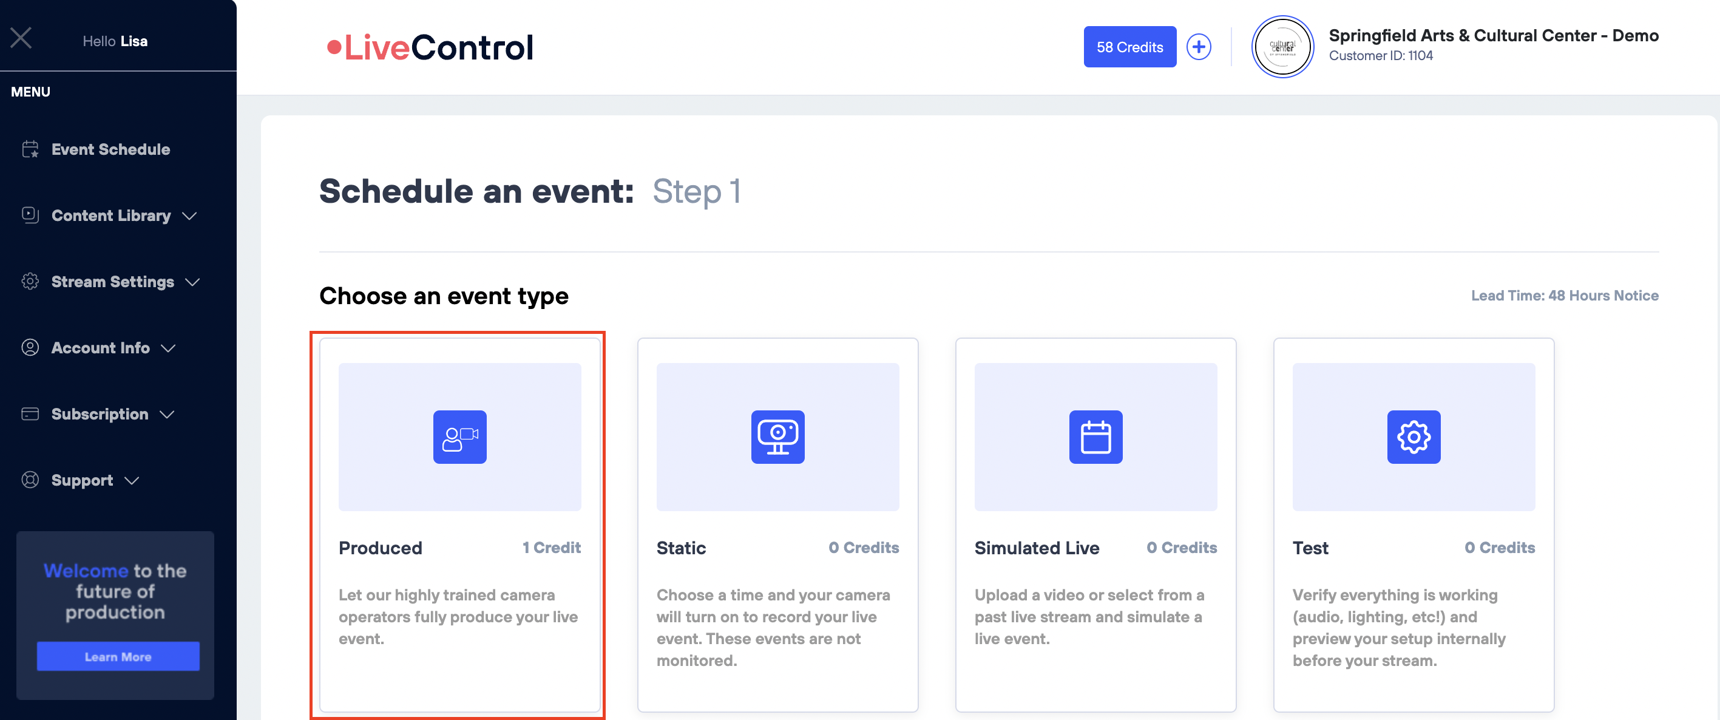Open the Support menu item

click(x=82, y=480)
